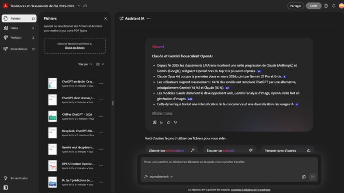This screenshot has width=344, height=193.
Task: Open the user profile avatar
Action: pyautogui.click(x=341, y=6)
